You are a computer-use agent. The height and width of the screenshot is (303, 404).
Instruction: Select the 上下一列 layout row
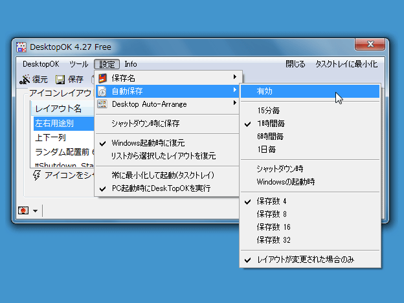(63, 138)
